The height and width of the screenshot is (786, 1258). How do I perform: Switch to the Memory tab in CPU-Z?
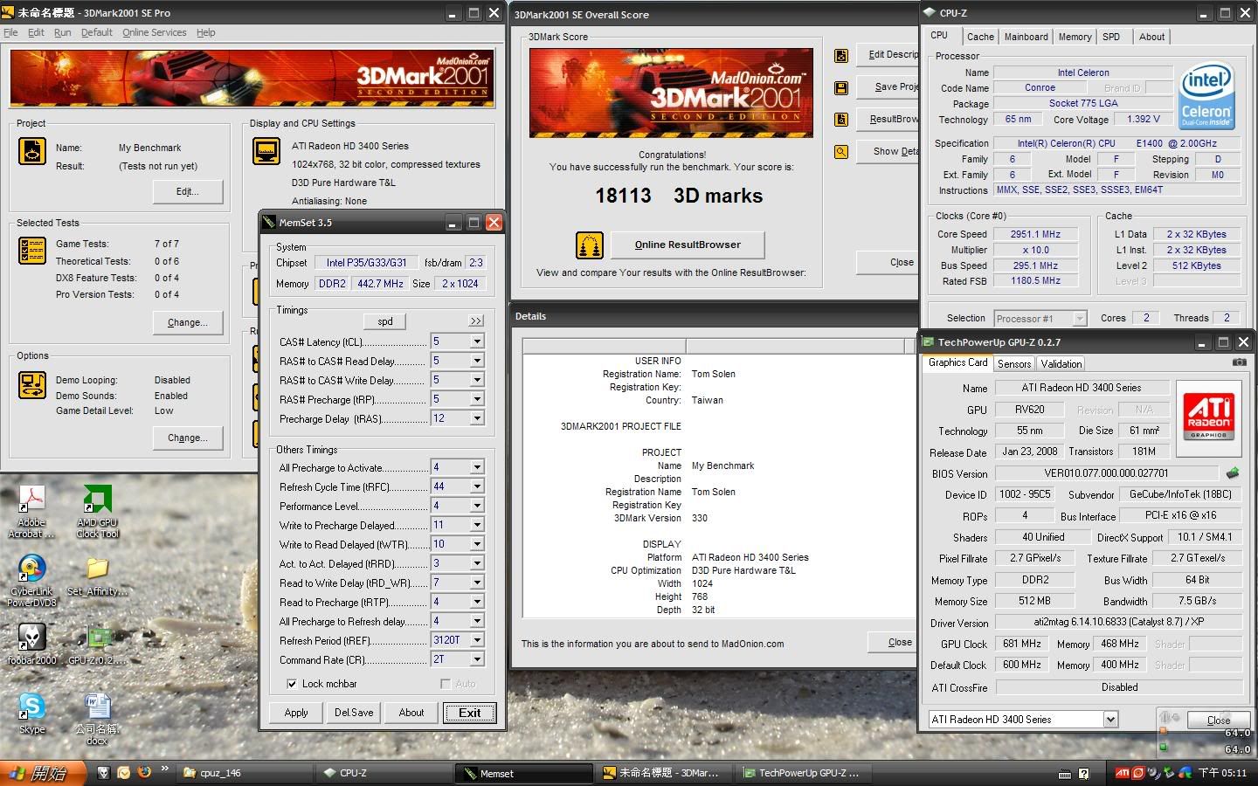point(1075,37)
